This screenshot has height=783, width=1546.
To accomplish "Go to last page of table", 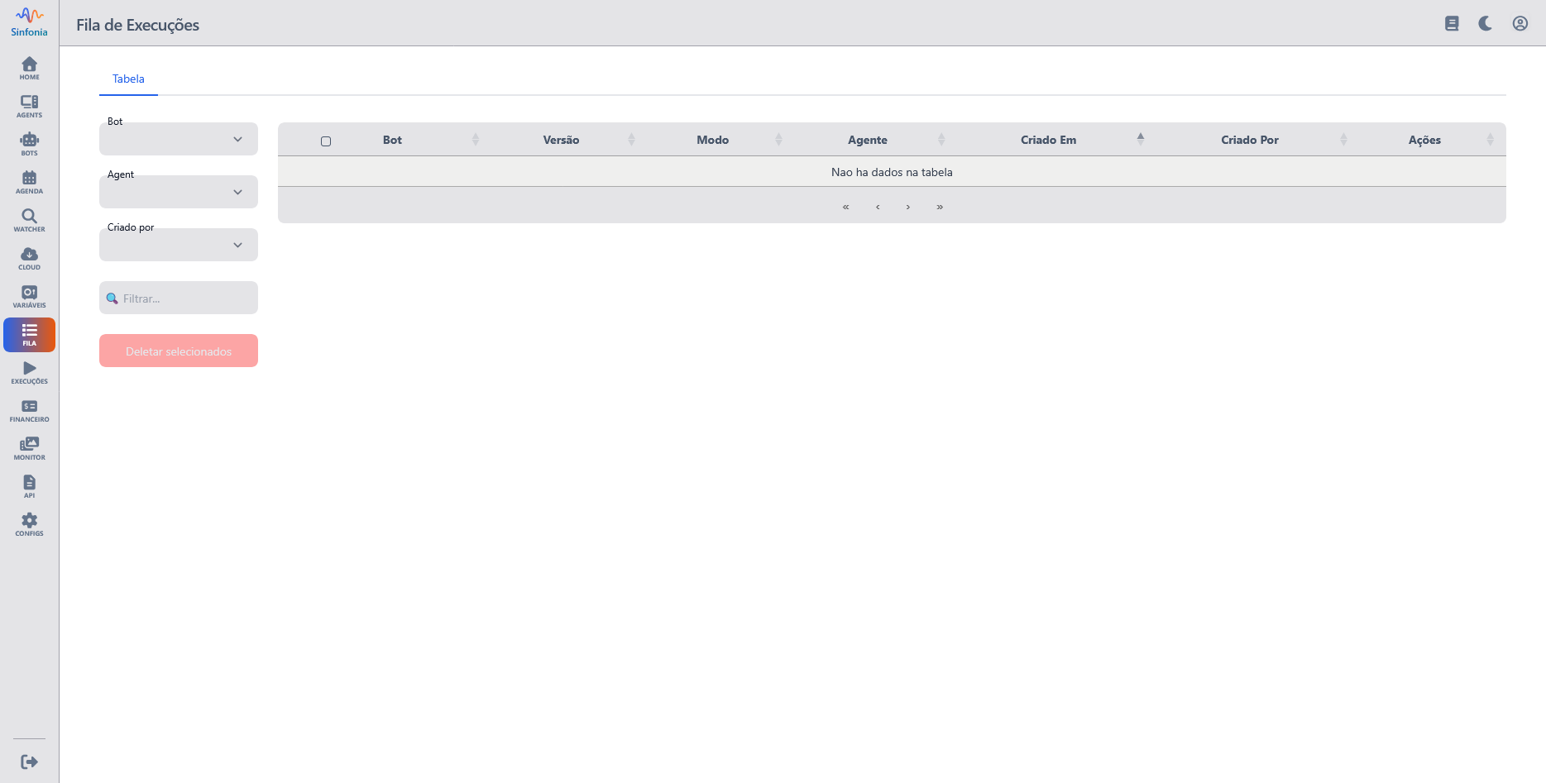I will click(x=940, y=207).
